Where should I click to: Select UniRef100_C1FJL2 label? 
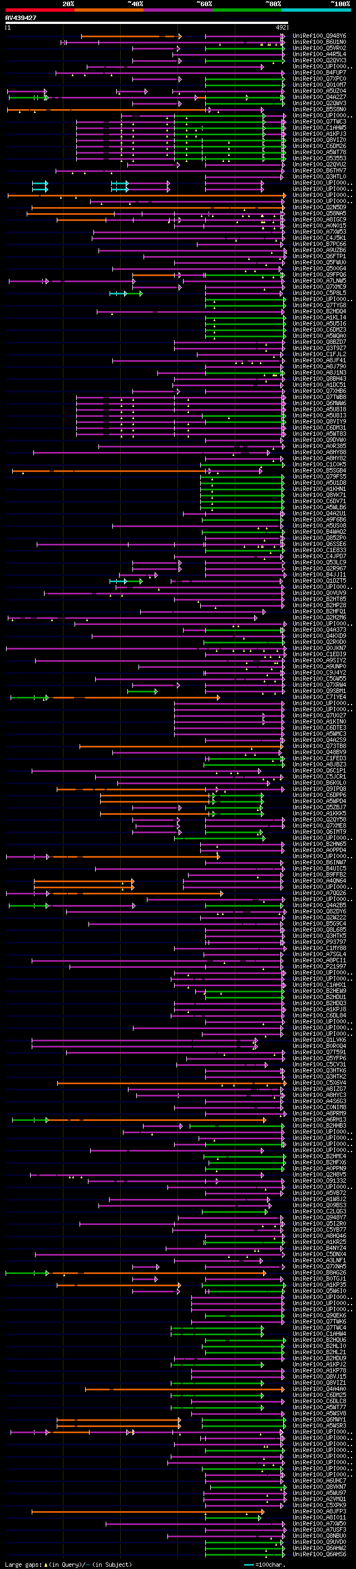(x=319, y=355)
